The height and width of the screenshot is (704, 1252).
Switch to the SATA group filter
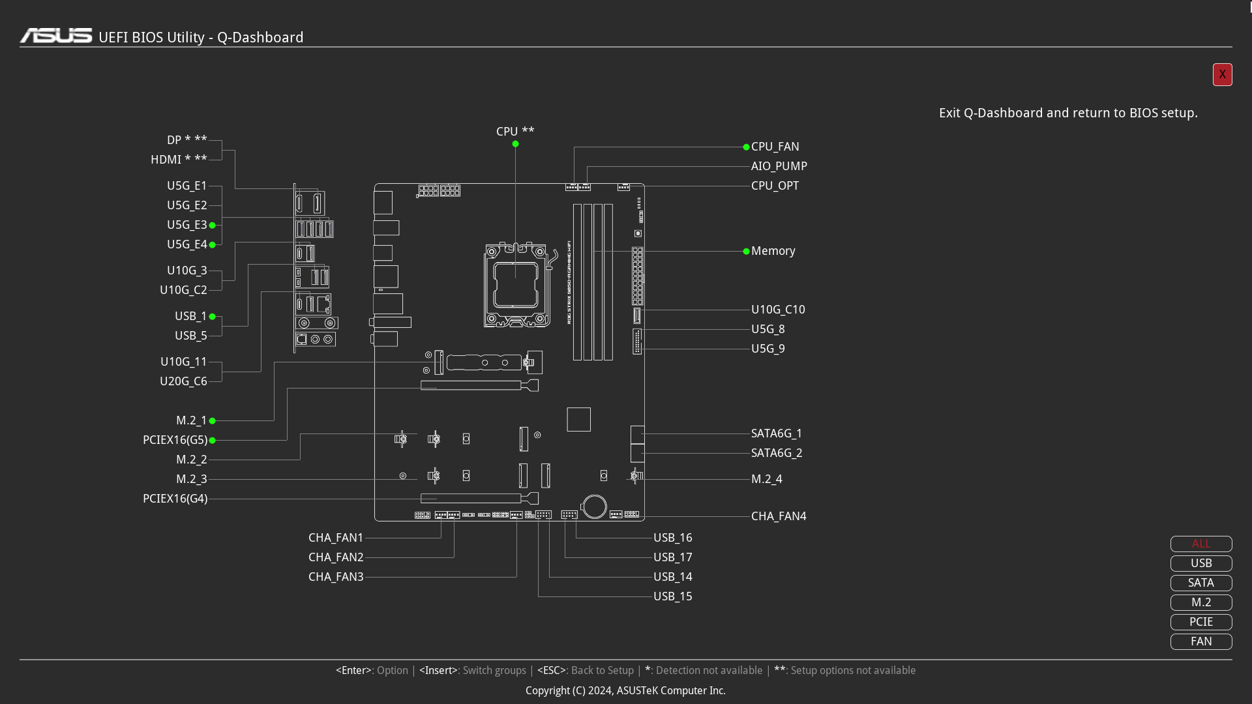tap(1201, 583)
